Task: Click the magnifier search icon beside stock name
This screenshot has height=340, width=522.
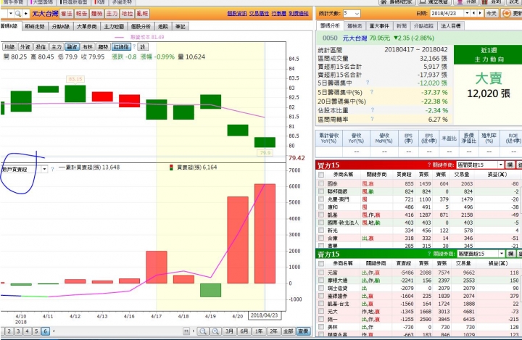Action: point(18,14)
